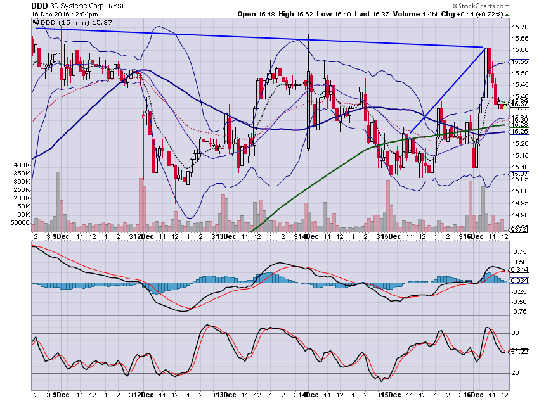Click the bold DDD ticker title
The image size is (539, 401).
click(39, 6)
